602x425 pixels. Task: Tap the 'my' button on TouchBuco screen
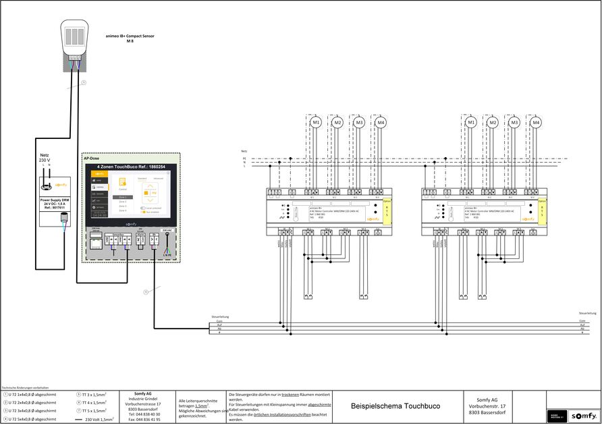(154, 193)
